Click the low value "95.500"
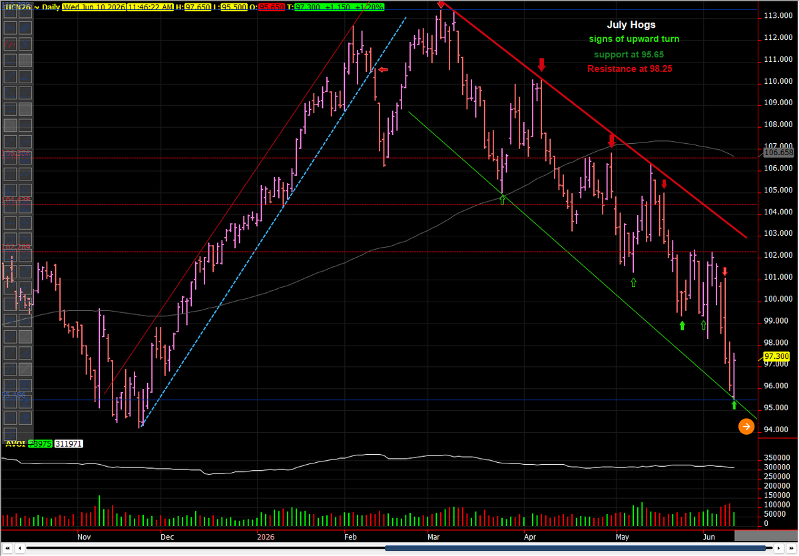Screen dimensions: 799x556 [x=234, y=7]
